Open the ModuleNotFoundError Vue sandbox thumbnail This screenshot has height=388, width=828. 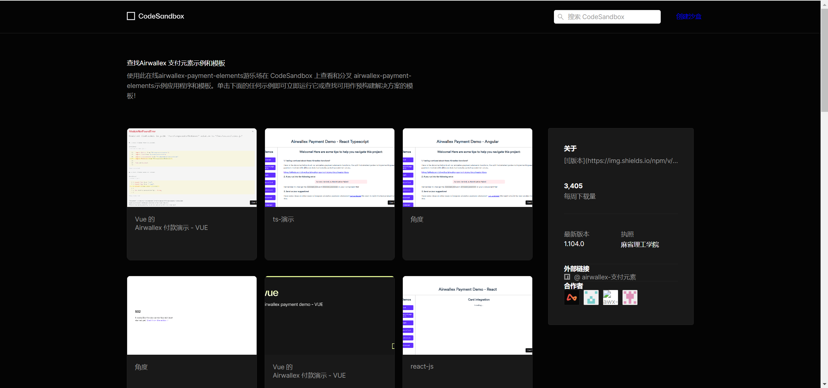[192, 167]
